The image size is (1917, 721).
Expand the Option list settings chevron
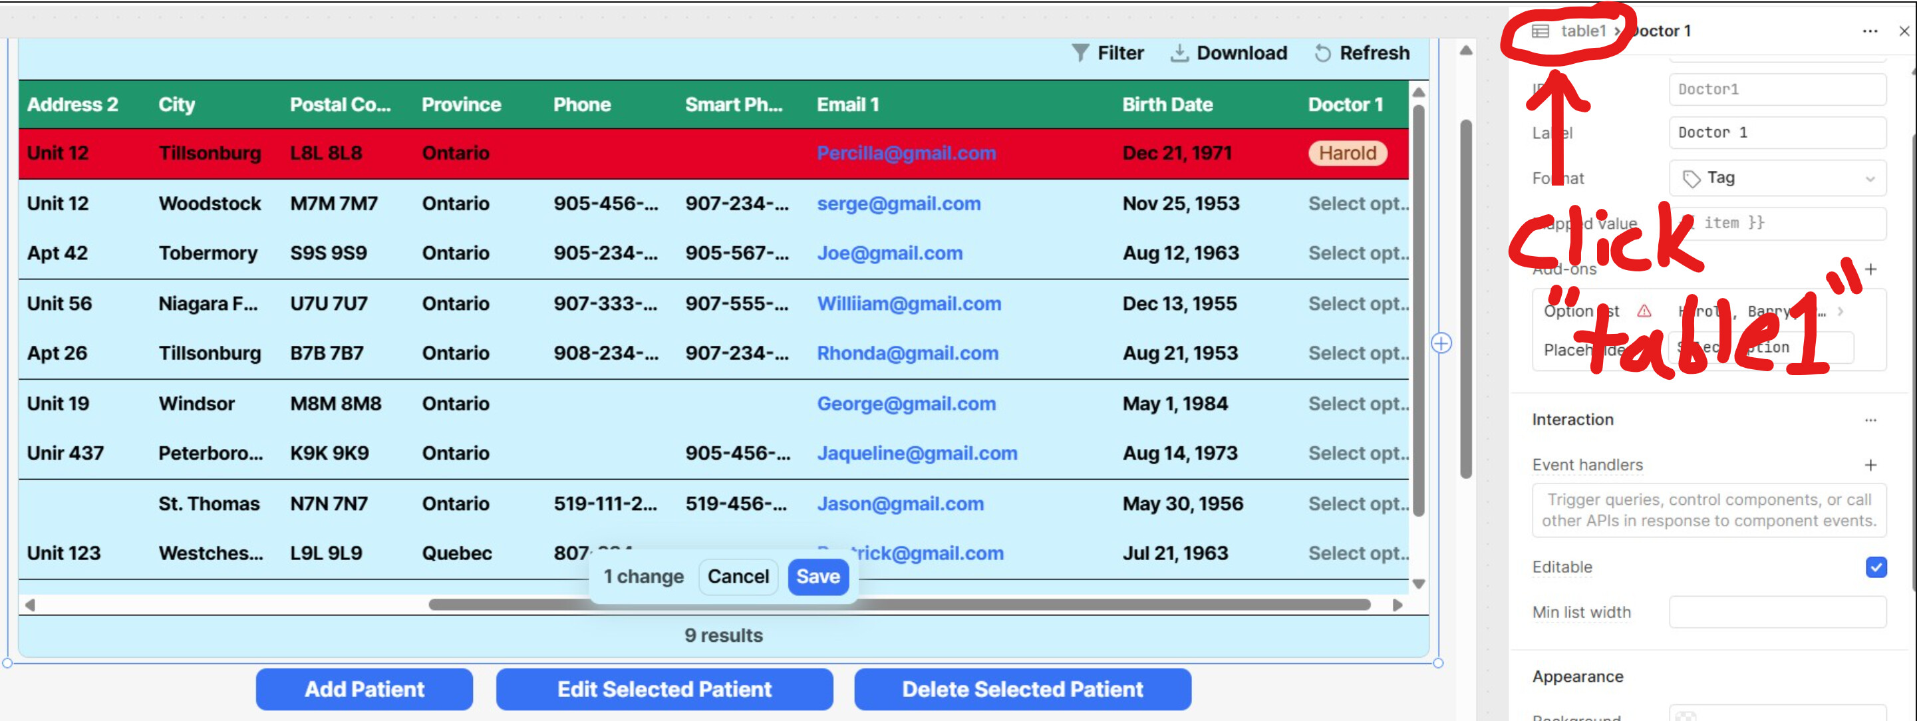1841,311
